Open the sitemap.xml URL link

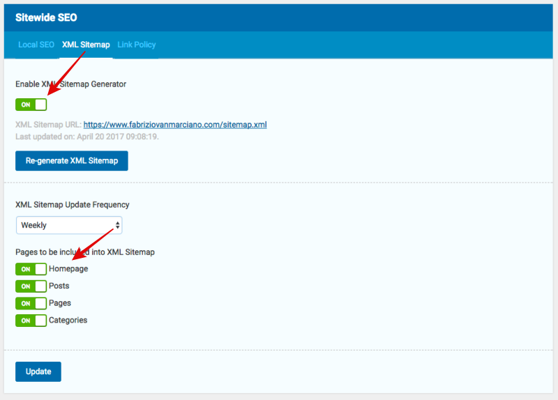[x=175, y=125]
